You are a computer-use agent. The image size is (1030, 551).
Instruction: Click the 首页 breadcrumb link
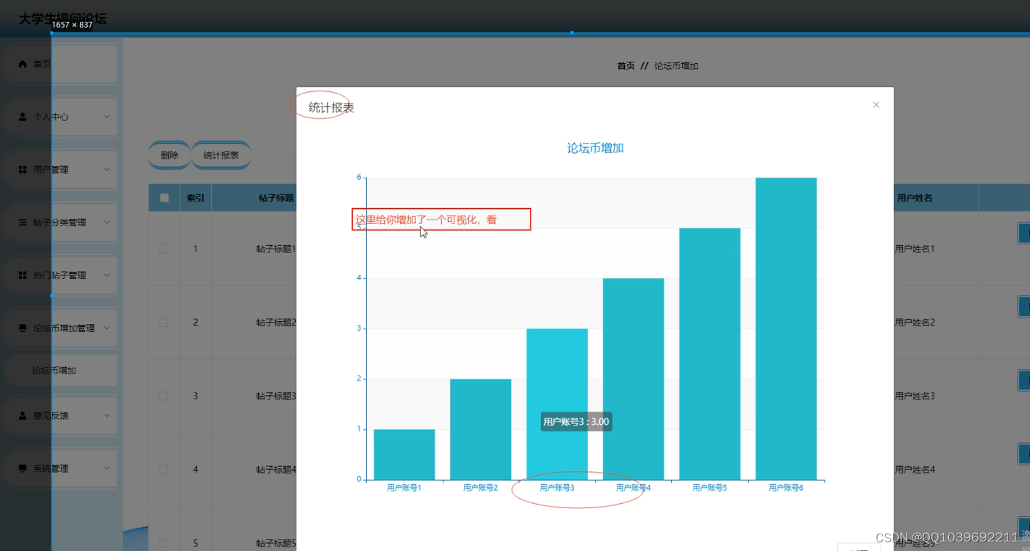pyautogui.click(x=626, y=66)
